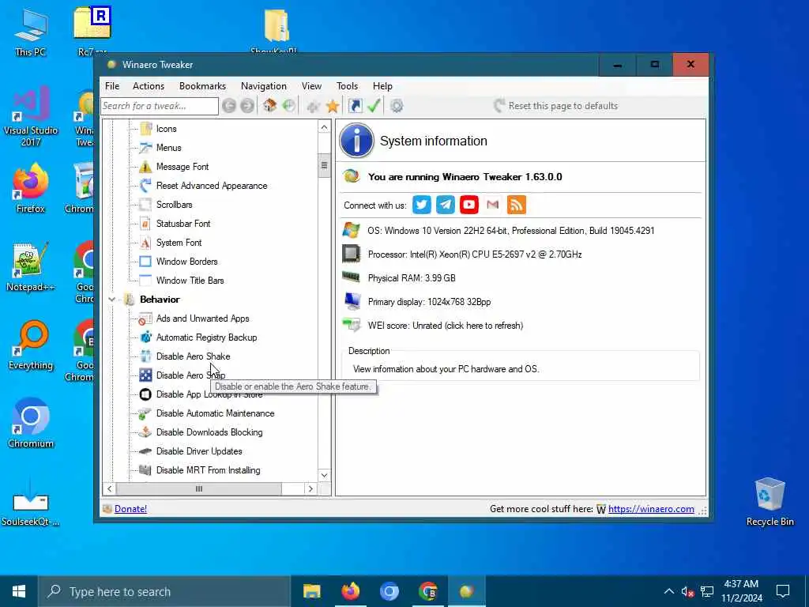Open the https://winaero.com link
The height and width of the screenshot is (607, 809).
[651, 509]
